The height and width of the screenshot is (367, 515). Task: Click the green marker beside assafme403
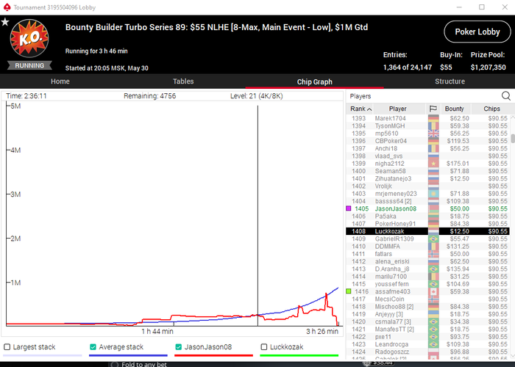point(349,291)
